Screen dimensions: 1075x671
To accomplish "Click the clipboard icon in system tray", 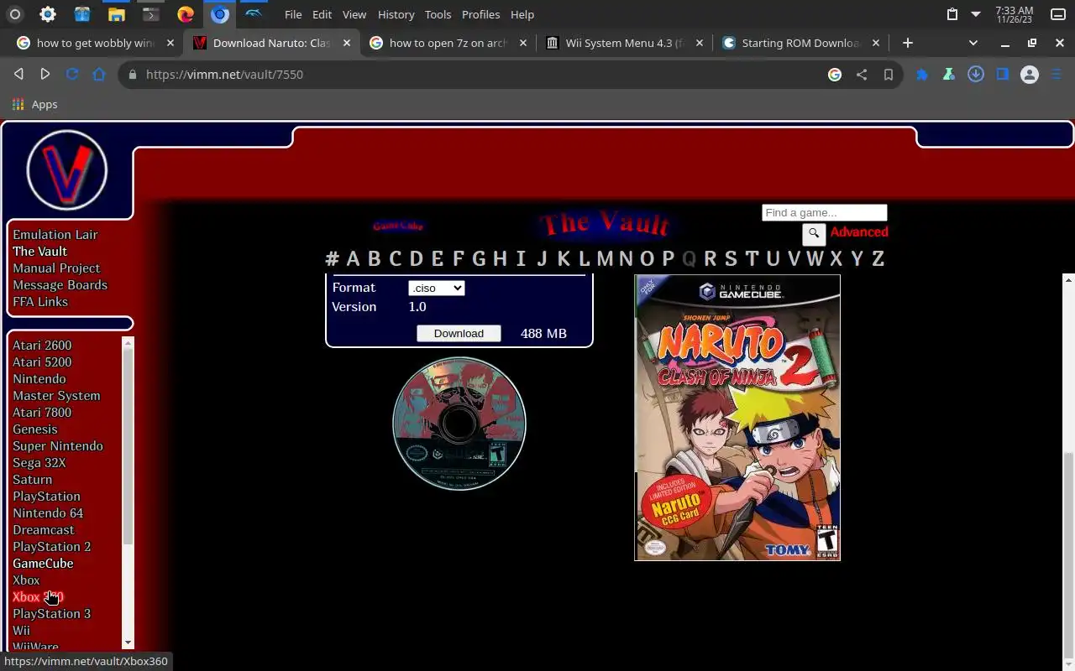I will coord(952,14).
